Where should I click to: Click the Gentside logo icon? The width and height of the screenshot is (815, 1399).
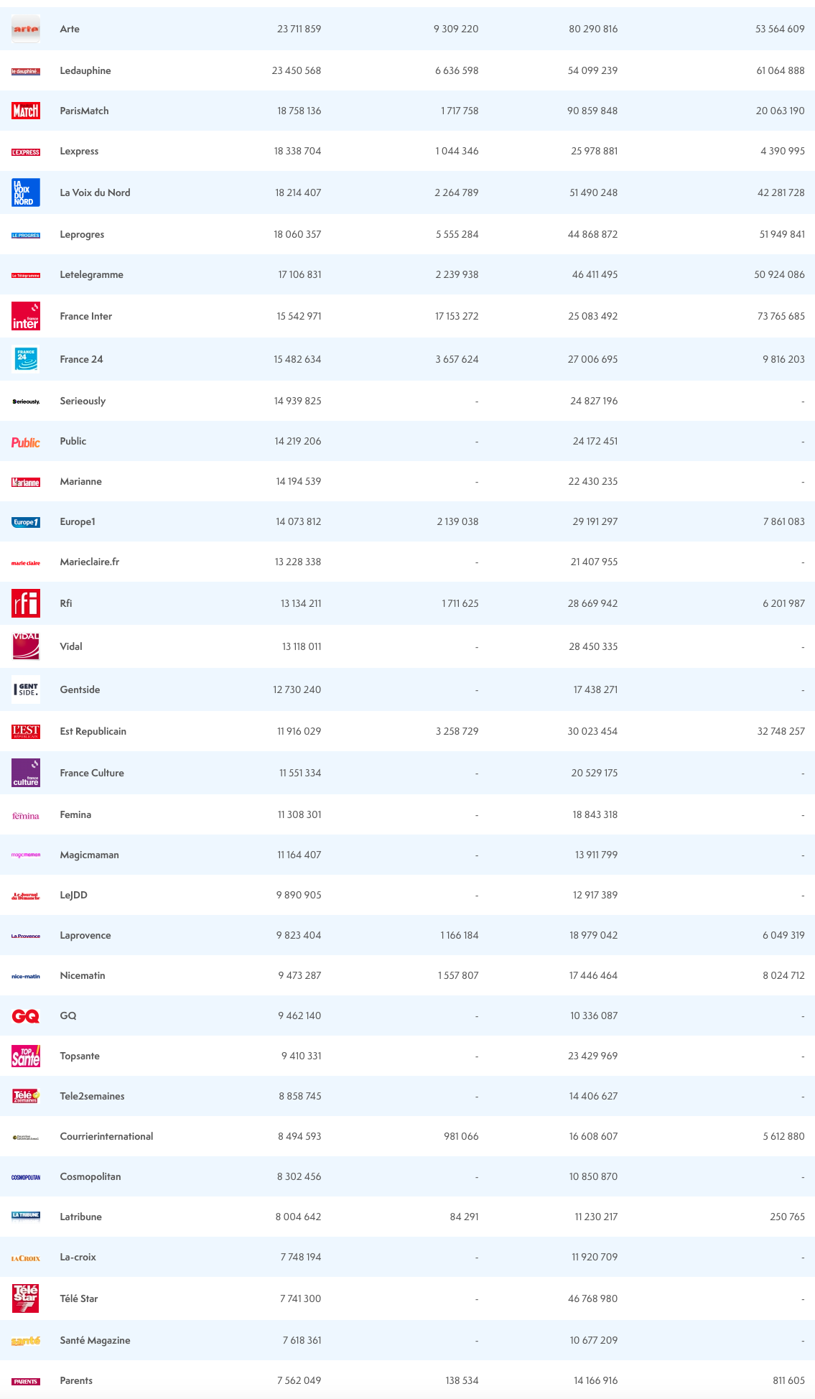(26, 689)
